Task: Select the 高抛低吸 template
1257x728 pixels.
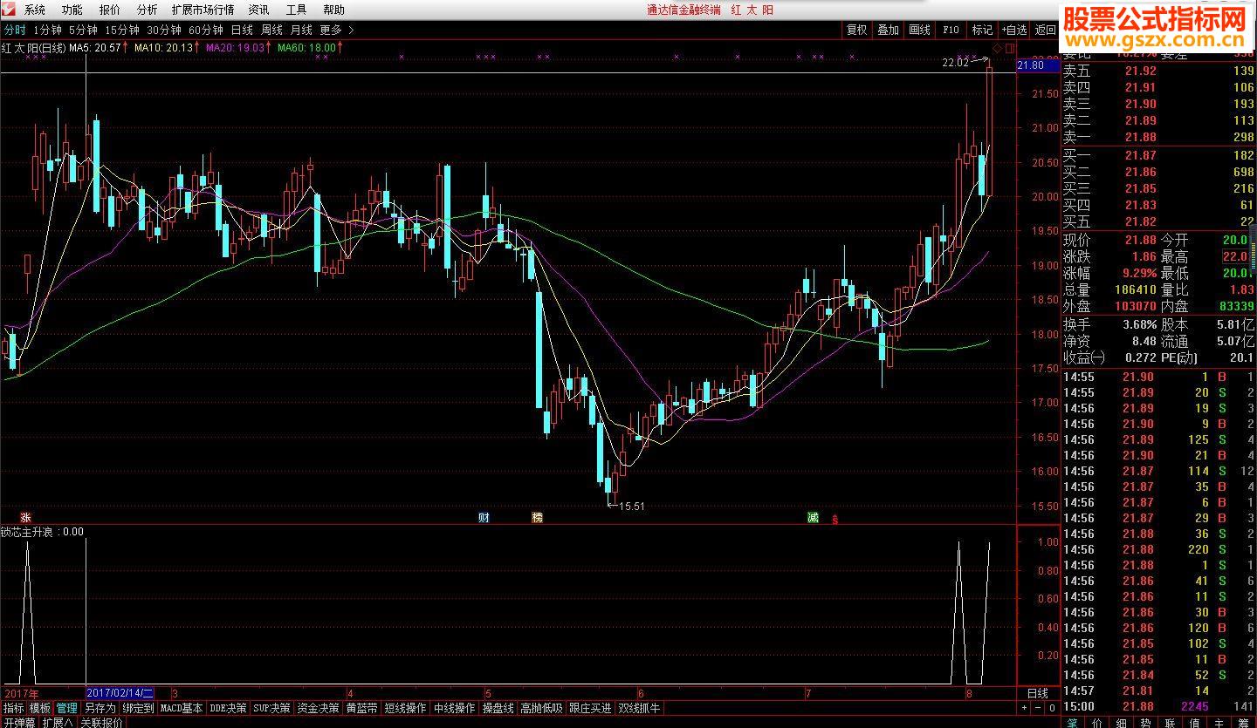Action: (x=541, y=708)
